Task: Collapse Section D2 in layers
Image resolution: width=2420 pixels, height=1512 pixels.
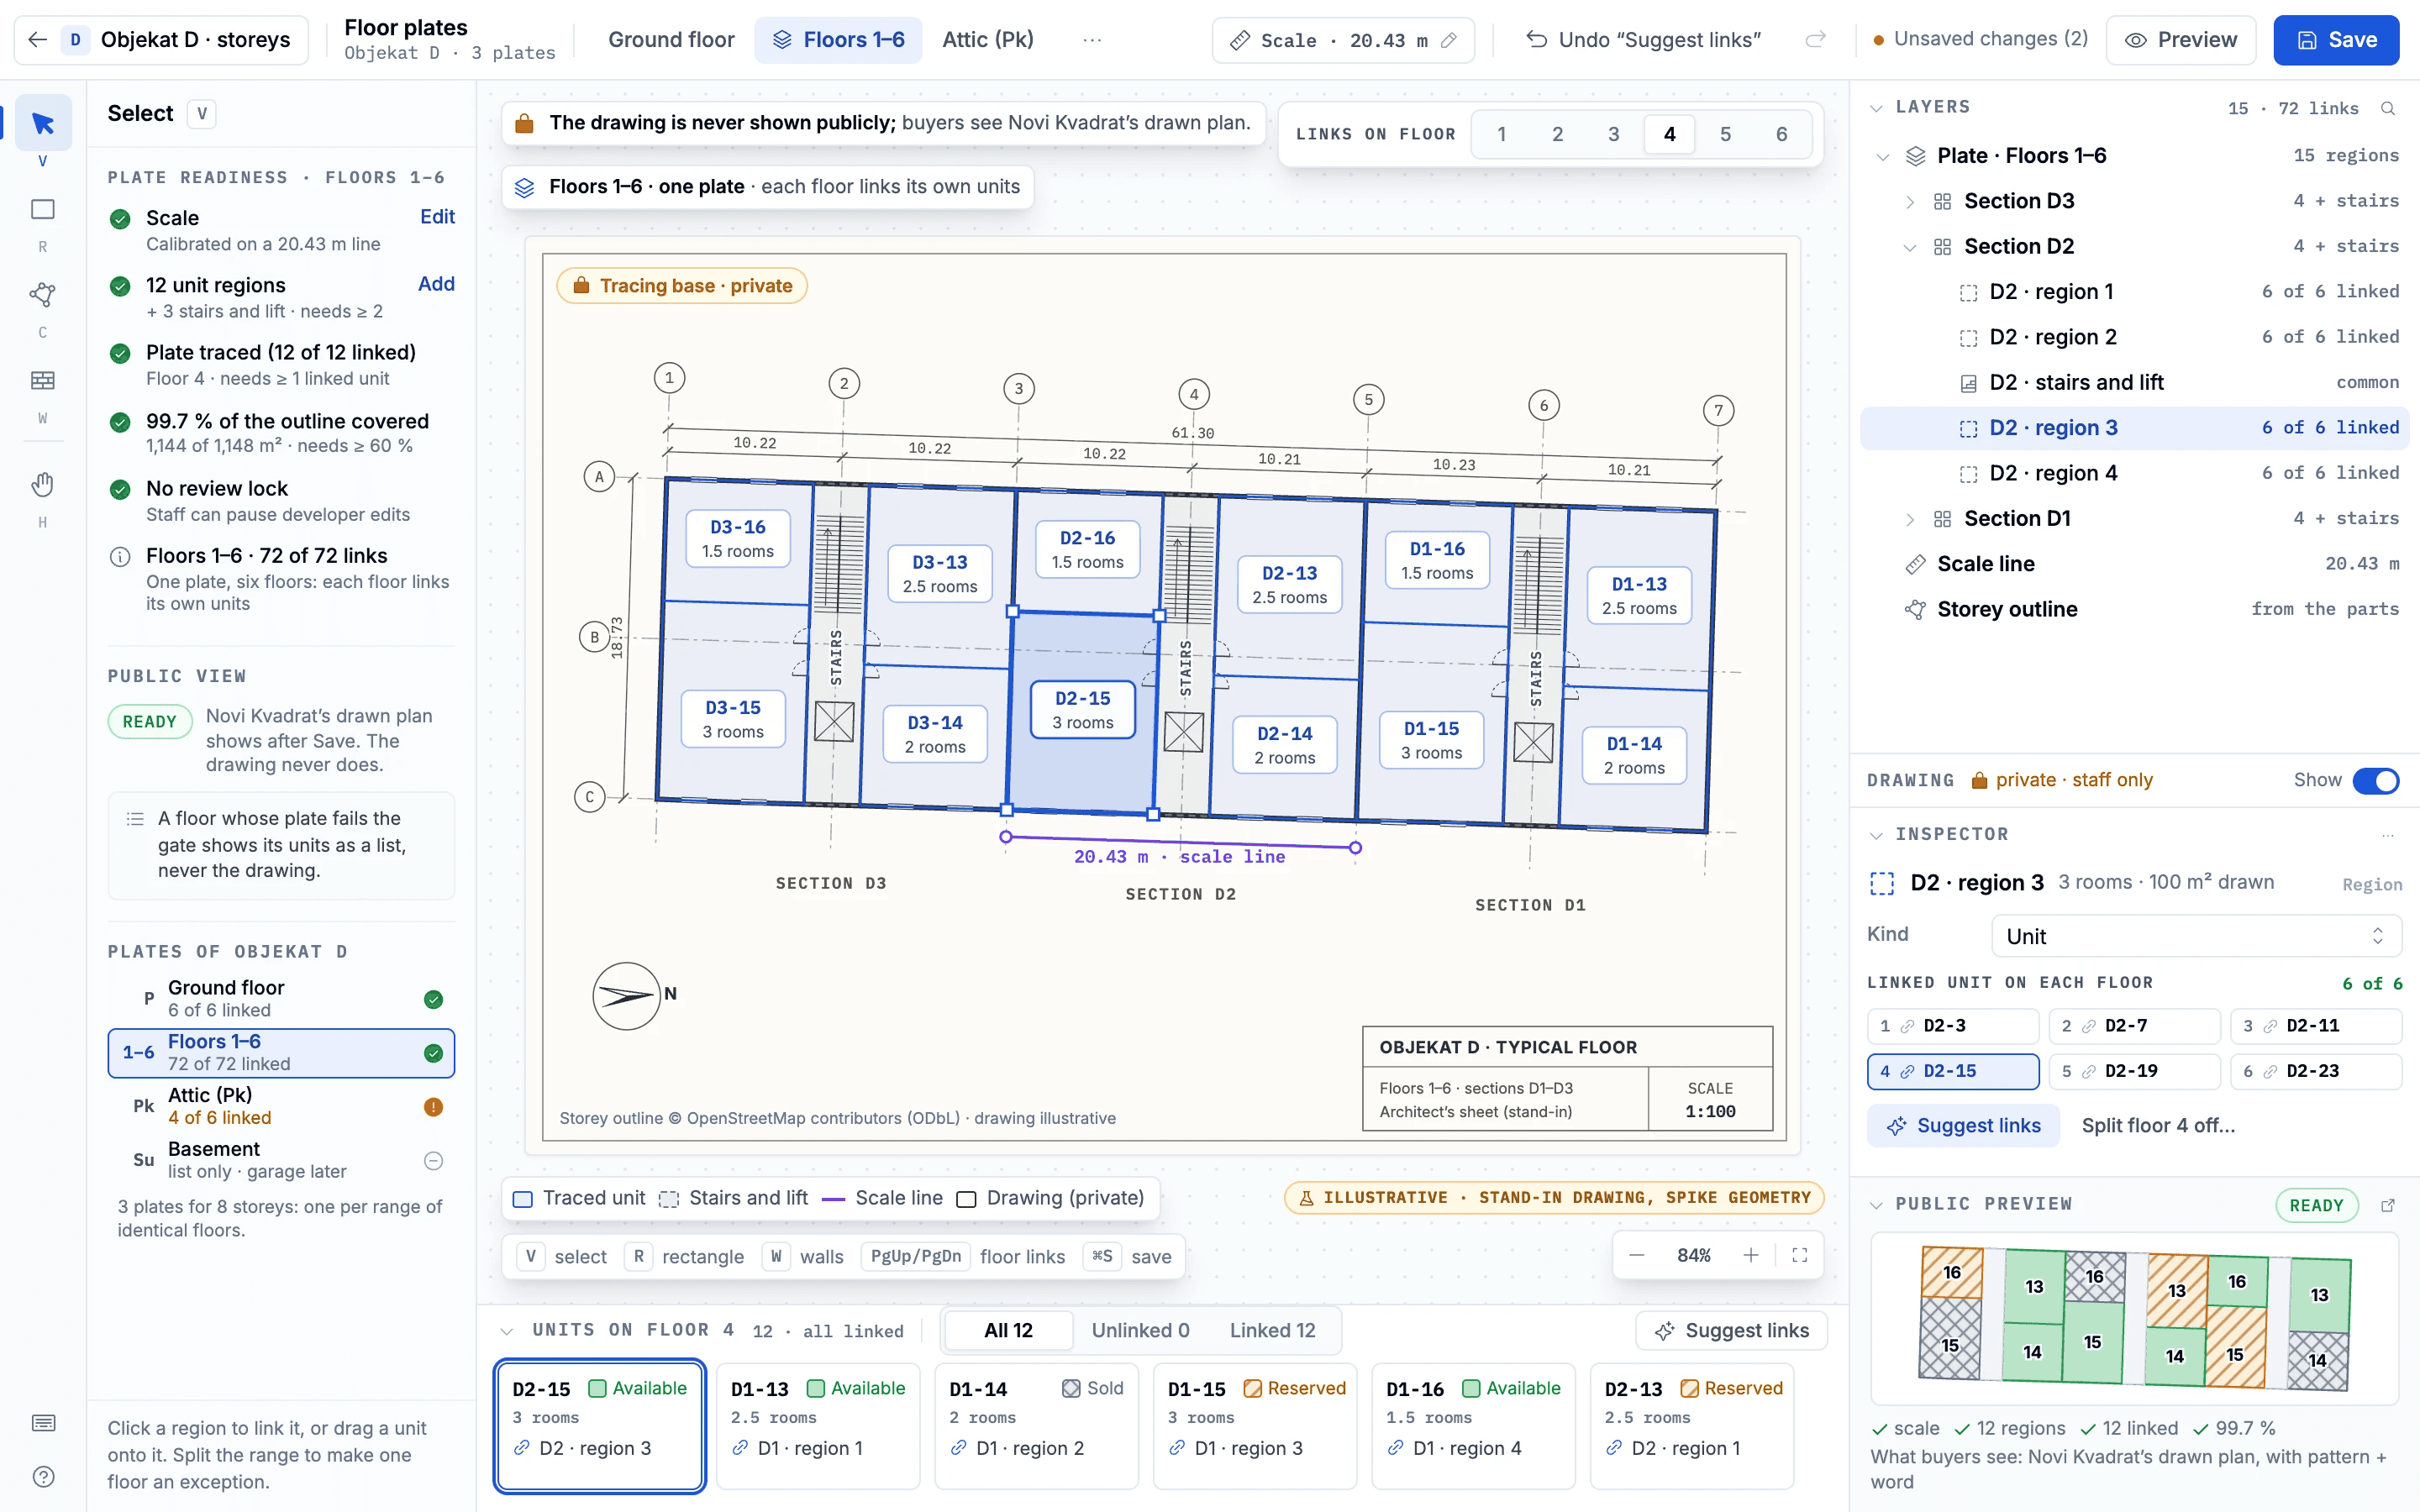Action: pos(1910,247)
